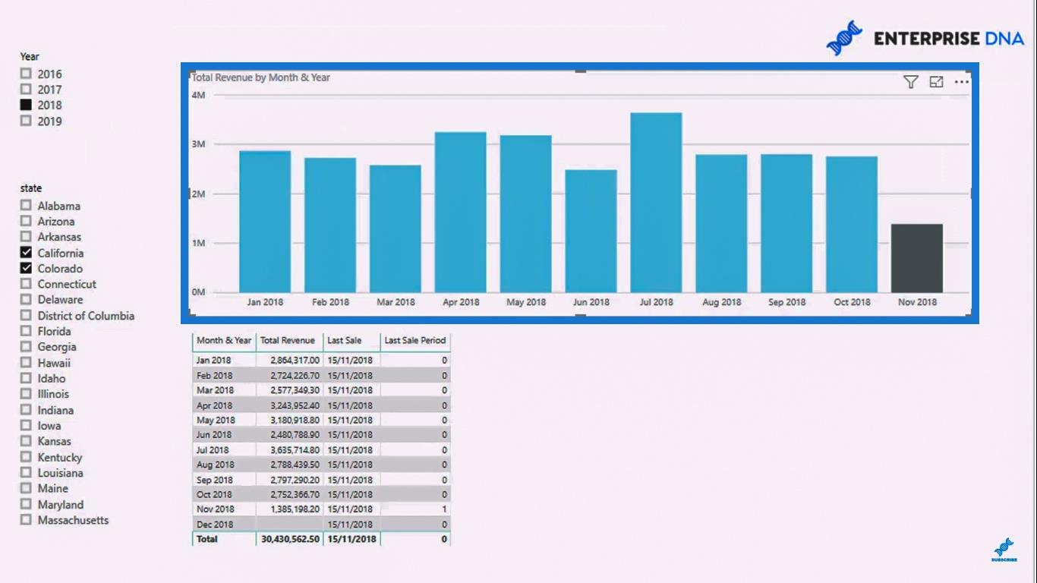Select the Apr 2018 bar
Screen dimensions: 1037x583
click(461, 212)
